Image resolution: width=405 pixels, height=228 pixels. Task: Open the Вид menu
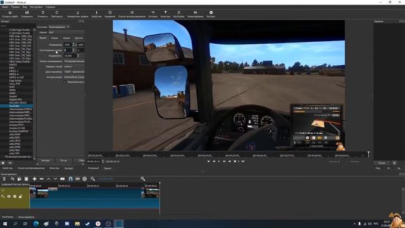25,7
